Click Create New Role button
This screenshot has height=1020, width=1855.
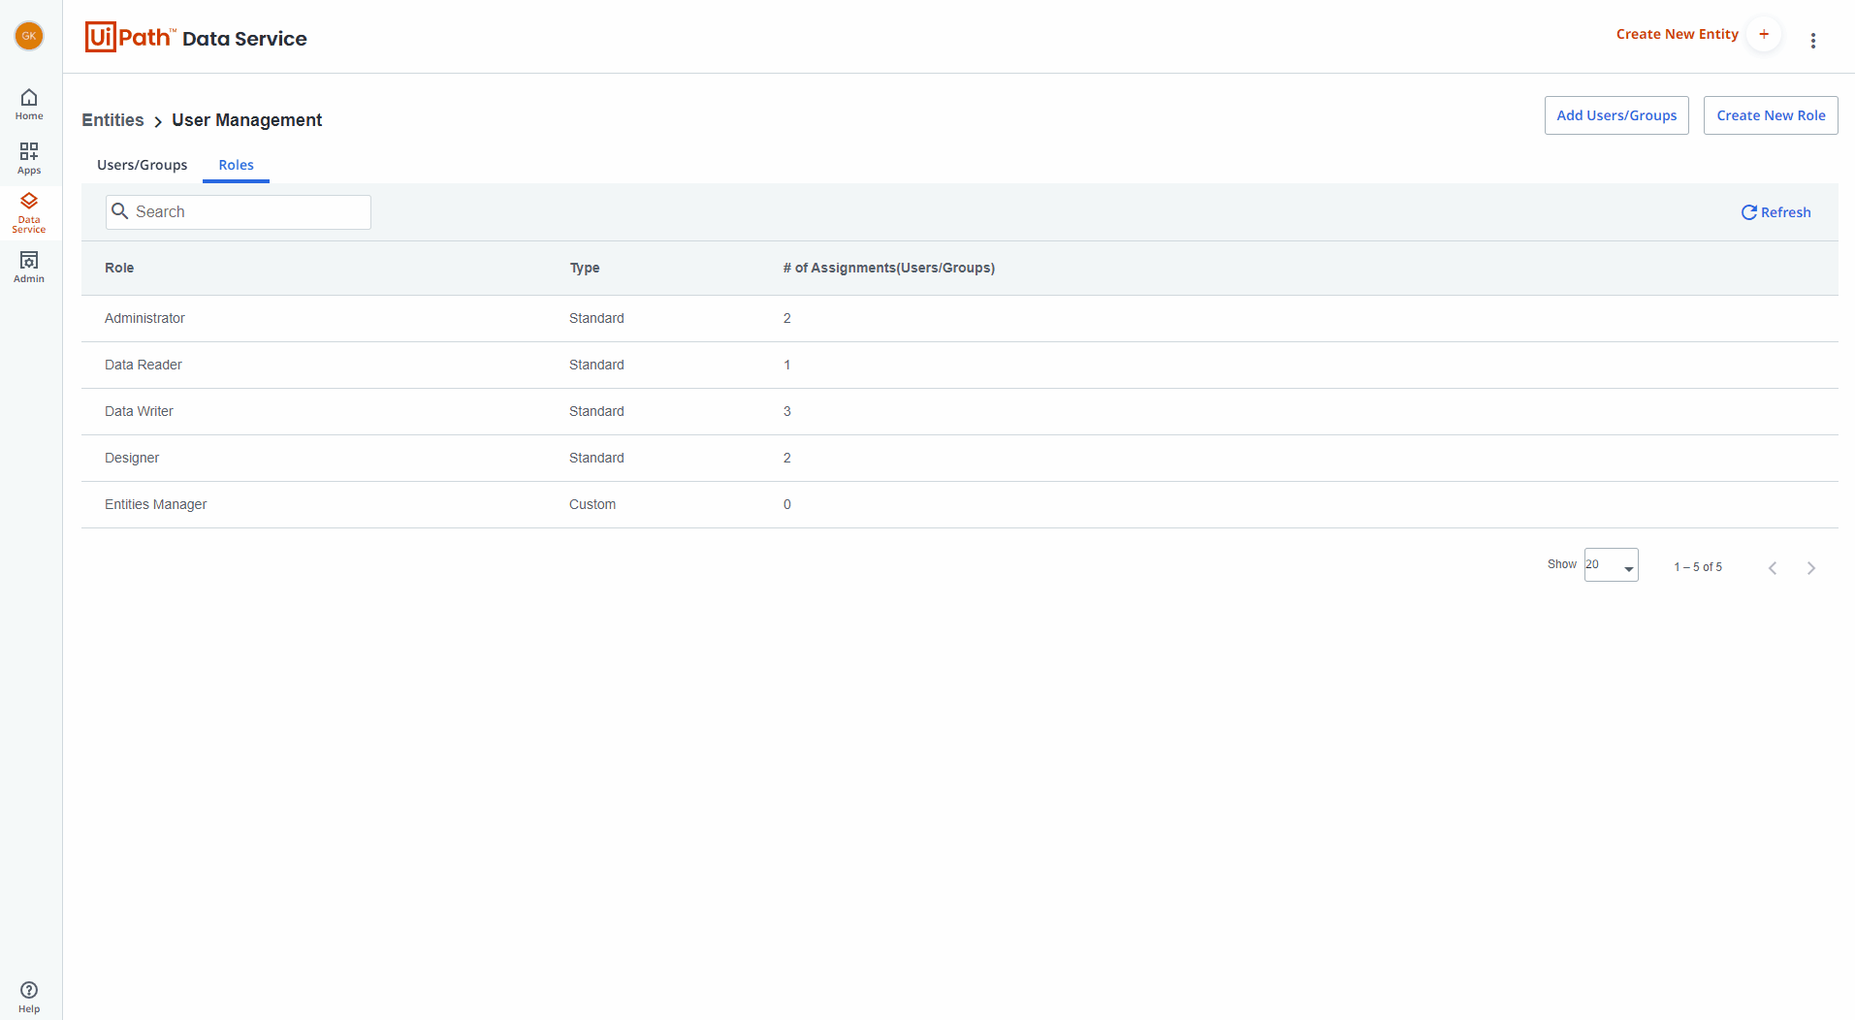[x=1771, y=115]
